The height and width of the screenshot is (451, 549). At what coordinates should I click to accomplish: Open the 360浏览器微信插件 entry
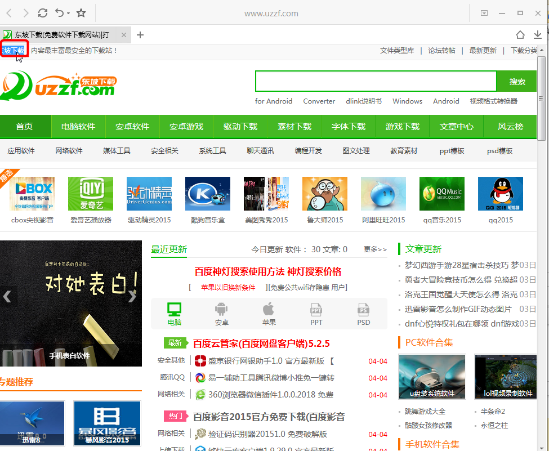[x=271, y=395]
